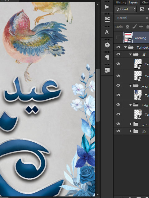
Task: Switch to the Layers tab
Action: point(133,2)
